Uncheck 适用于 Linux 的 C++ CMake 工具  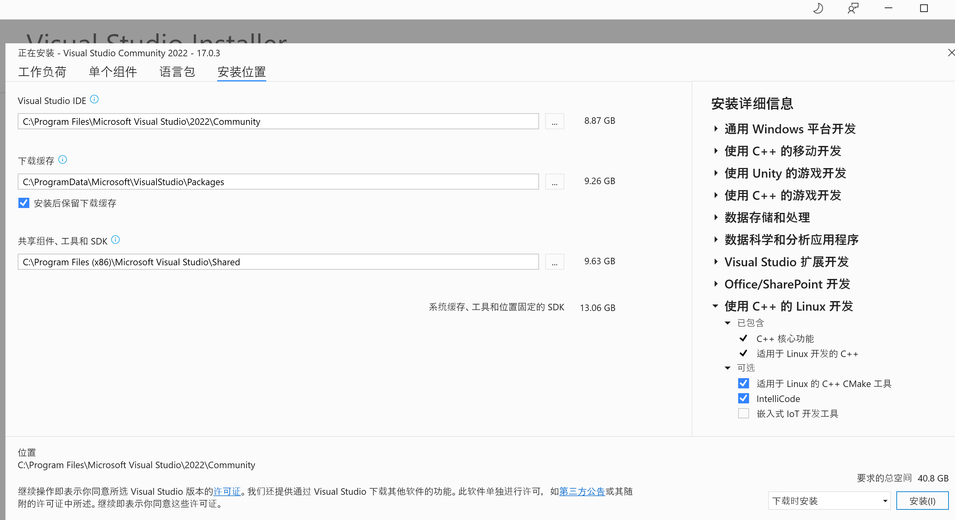tap(743, 383)
